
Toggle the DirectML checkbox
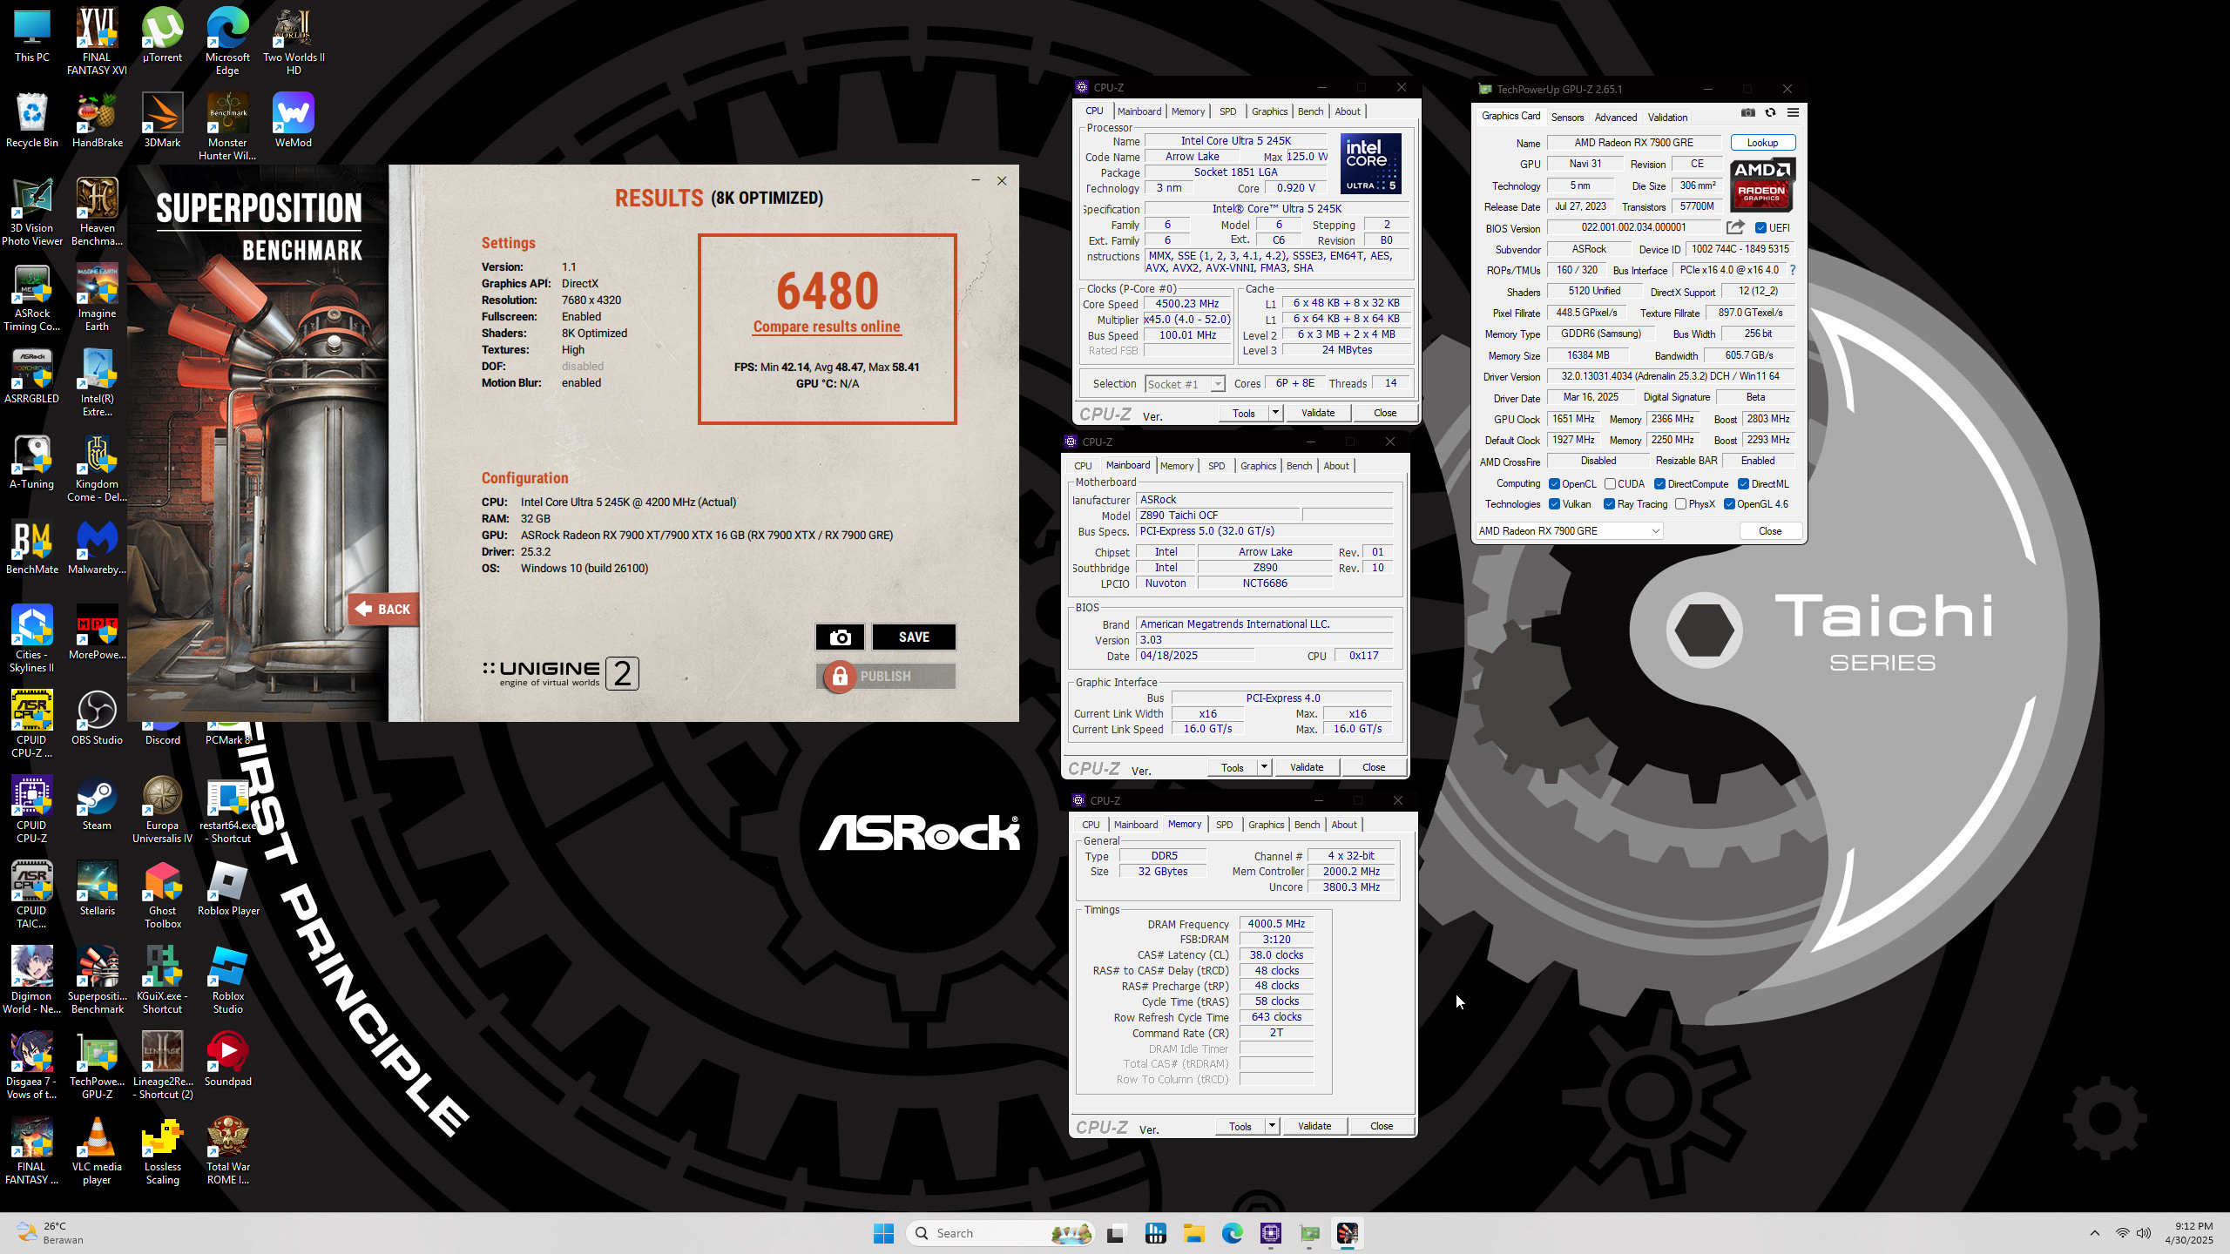(1743, 484)
